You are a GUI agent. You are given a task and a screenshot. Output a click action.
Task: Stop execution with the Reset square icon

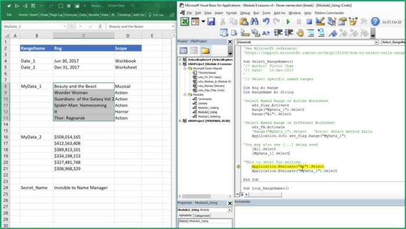[309, 21]
